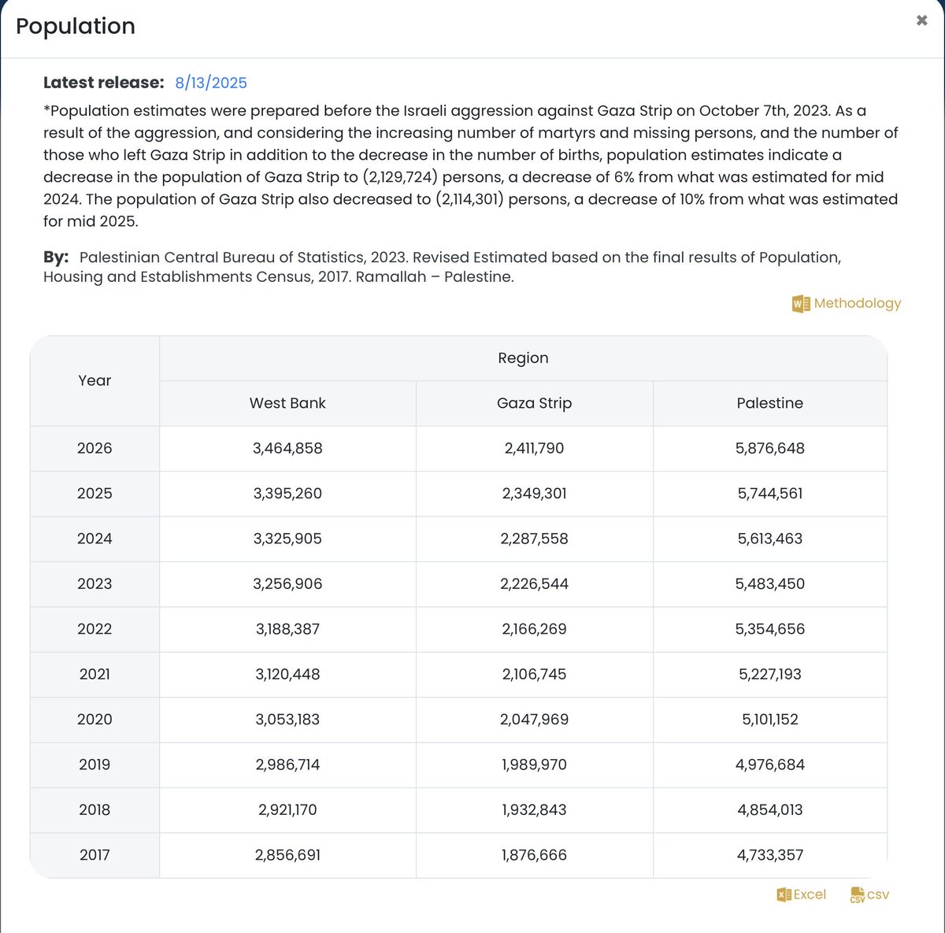Select Palestine value 4,733,357

click(x=770, y=855)
